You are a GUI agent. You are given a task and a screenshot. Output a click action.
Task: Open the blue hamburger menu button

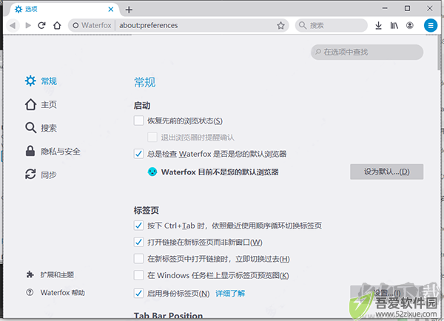[431, 25]
